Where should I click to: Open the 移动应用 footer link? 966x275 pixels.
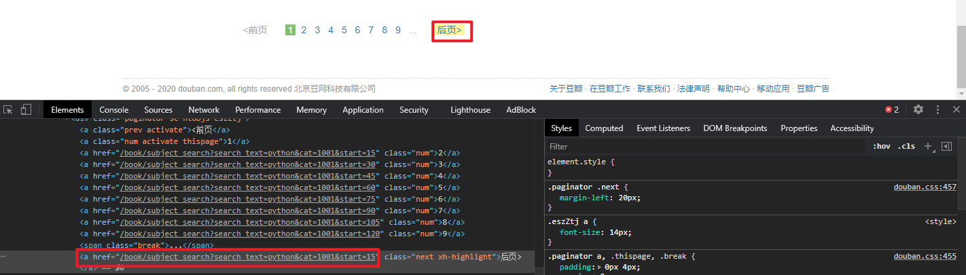[x=773, y=89]
